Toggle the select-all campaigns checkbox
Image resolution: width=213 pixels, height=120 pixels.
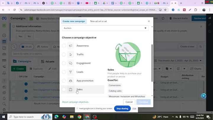13,77
